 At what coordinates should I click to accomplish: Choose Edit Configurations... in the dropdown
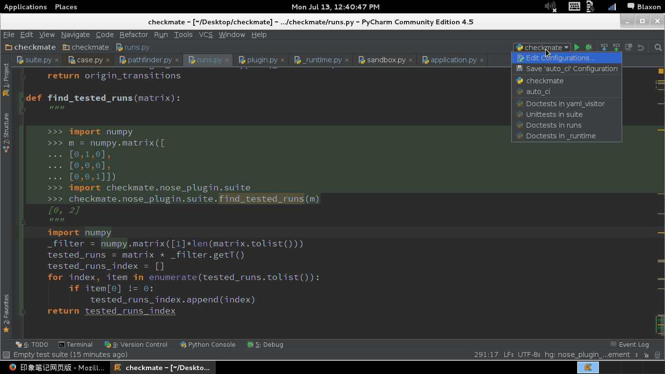[567, 58]
